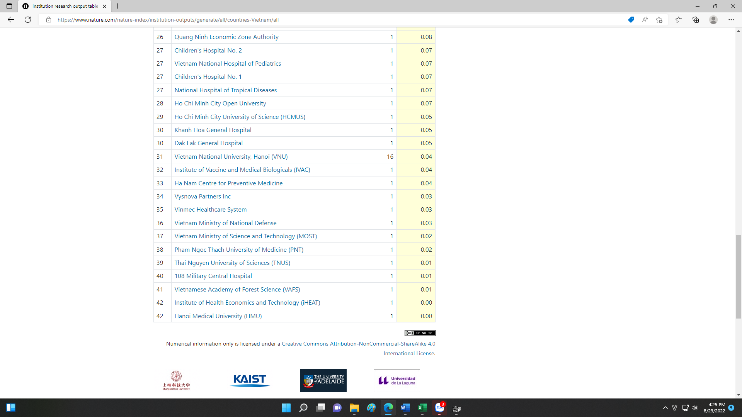Open the tab actions menu button

click(x=9, y=6)
